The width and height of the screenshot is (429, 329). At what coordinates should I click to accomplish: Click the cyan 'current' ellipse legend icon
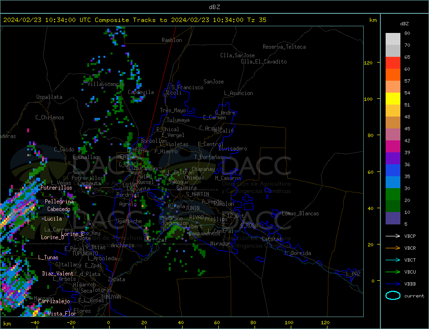(393, 296)
